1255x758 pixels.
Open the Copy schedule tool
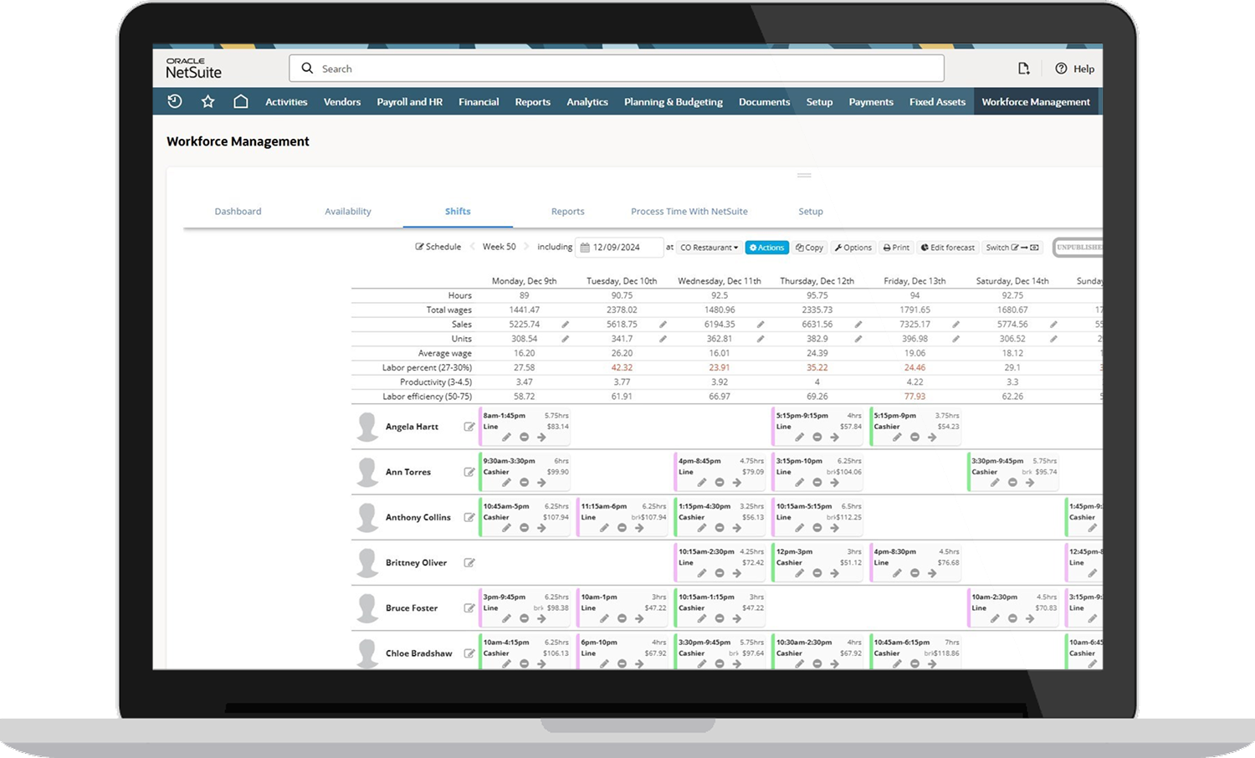(x=809, y=247)
